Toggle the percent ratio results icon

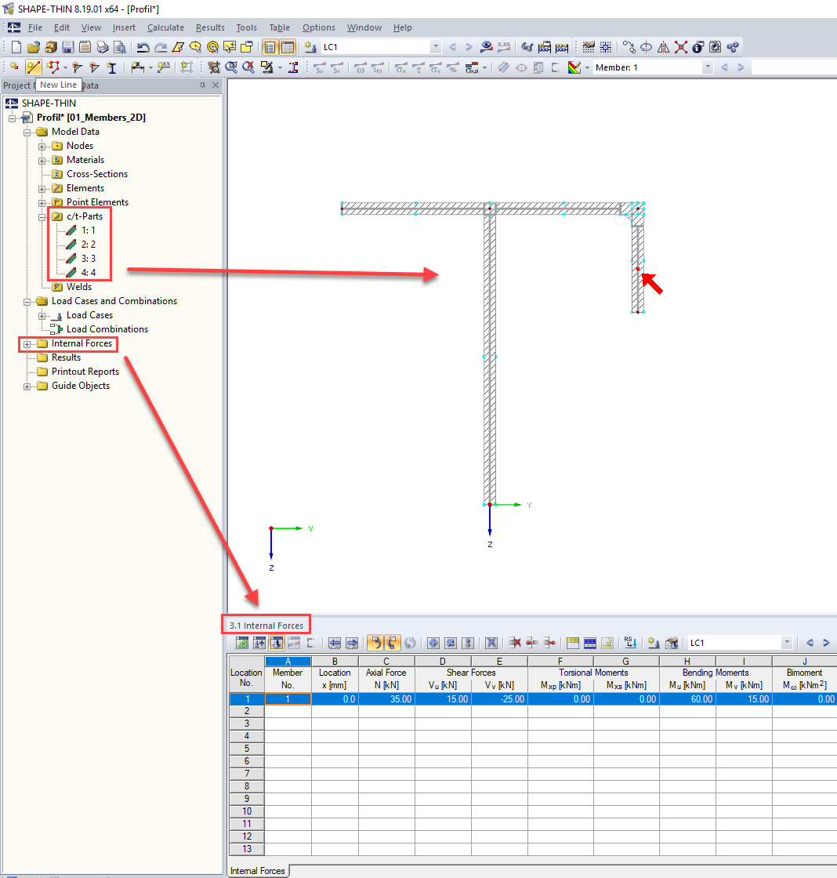[452, 67]
